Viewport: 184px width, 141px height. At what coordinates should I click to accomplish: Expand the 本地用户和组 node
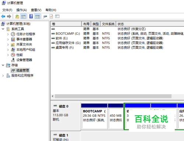pos(8,50)
